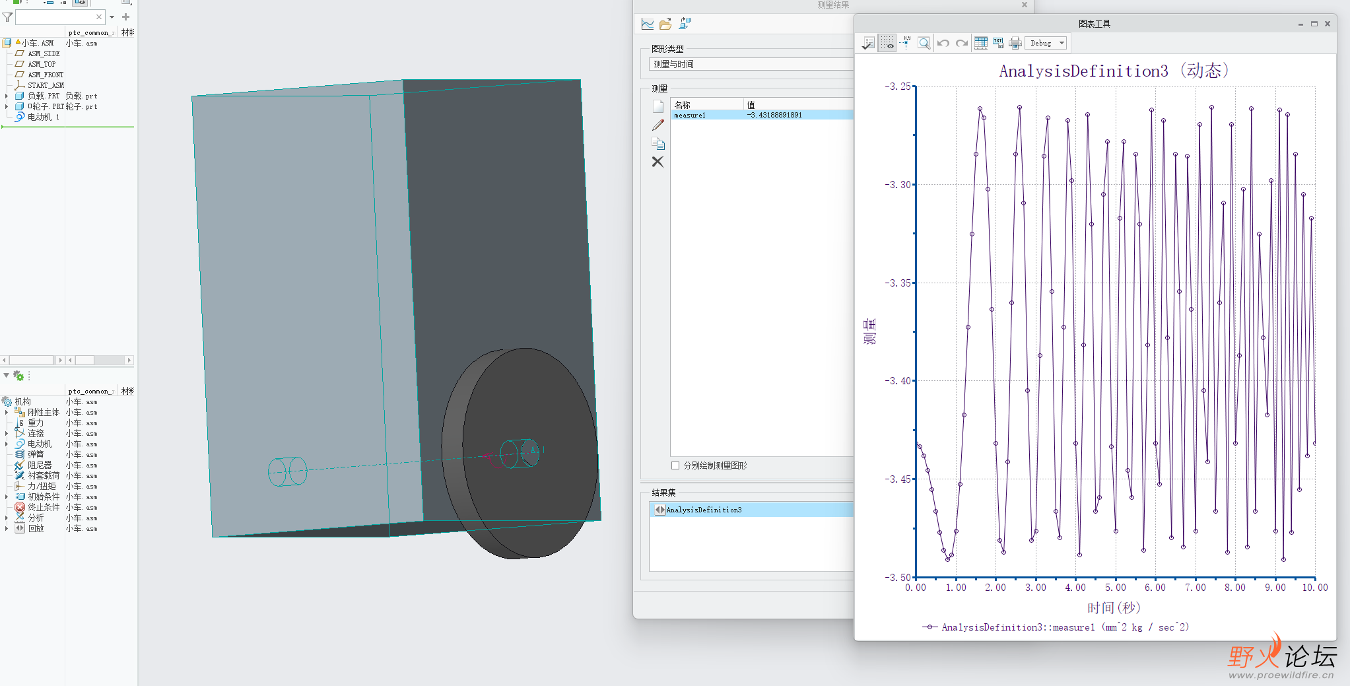Expand 连接 mechanism node
1350x686 pixels.
(7, 434)
